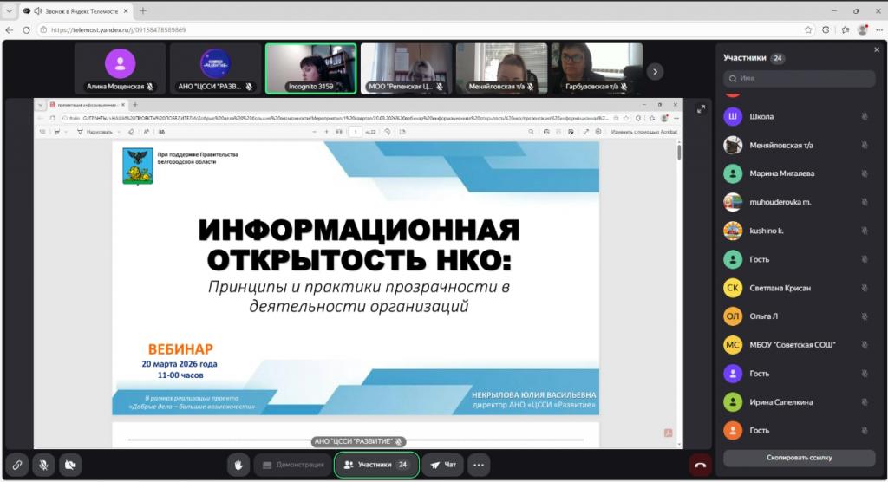
Task: Bookmark this page with star icon
Action: pyautogui.click(x=808, y=30)
